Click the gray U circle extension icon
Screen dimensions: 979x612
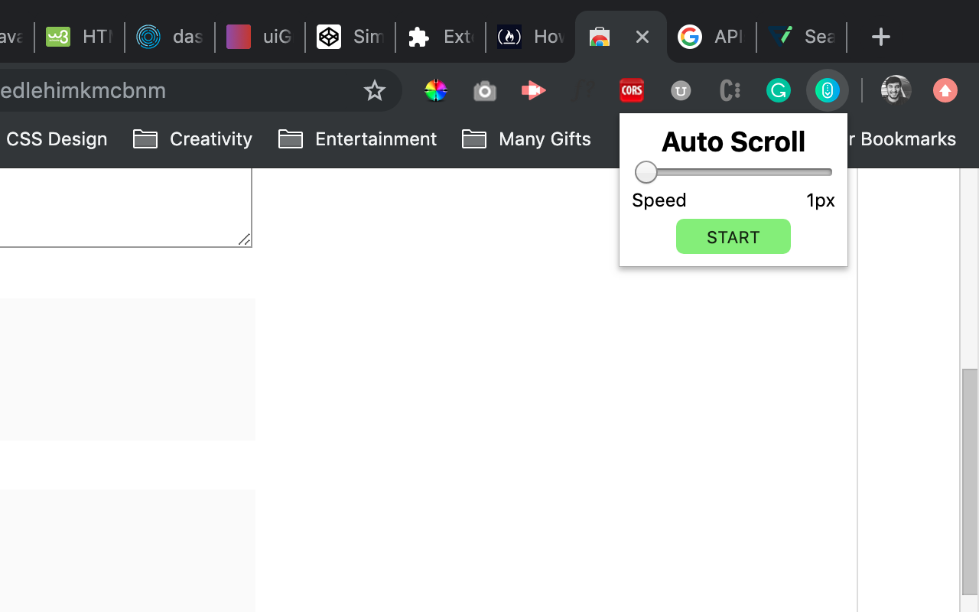point(681,91)
